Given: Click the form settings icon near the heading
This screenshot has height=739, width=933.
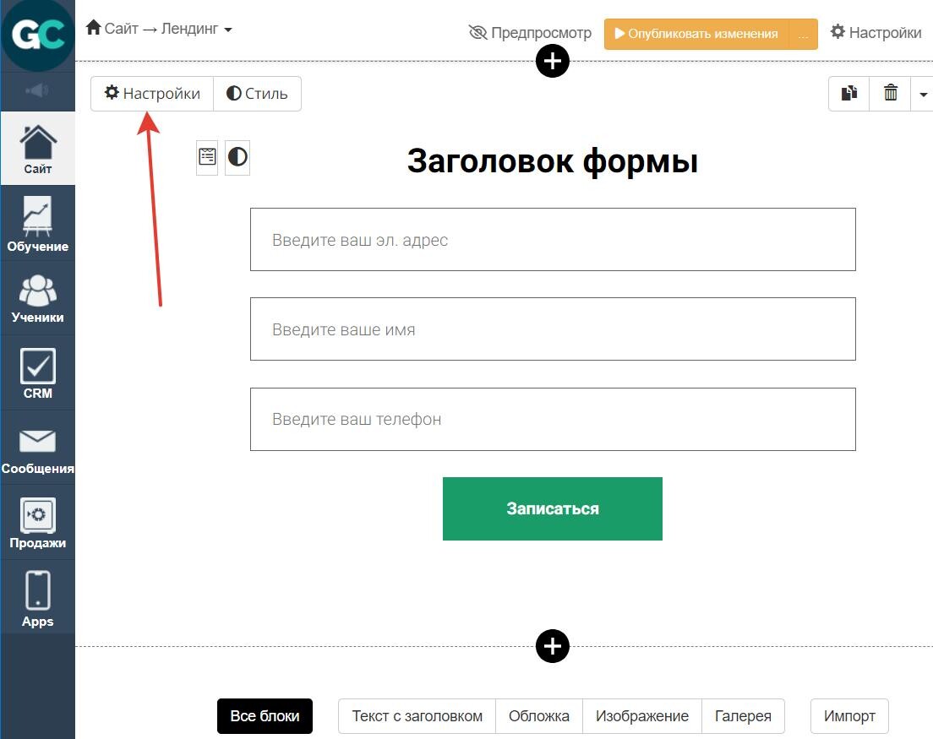Looking at the screenshot, I should point(207,158).
